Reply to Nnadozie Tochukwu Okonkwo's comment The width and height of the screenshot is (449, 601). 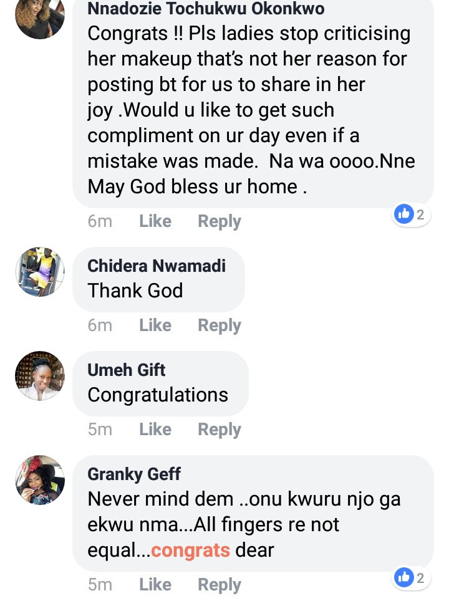tap(220, 221)
